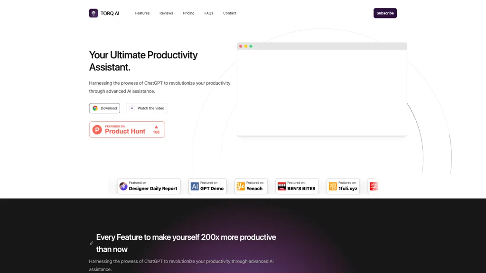Click the Every Feature 200x productive heading

186,243
